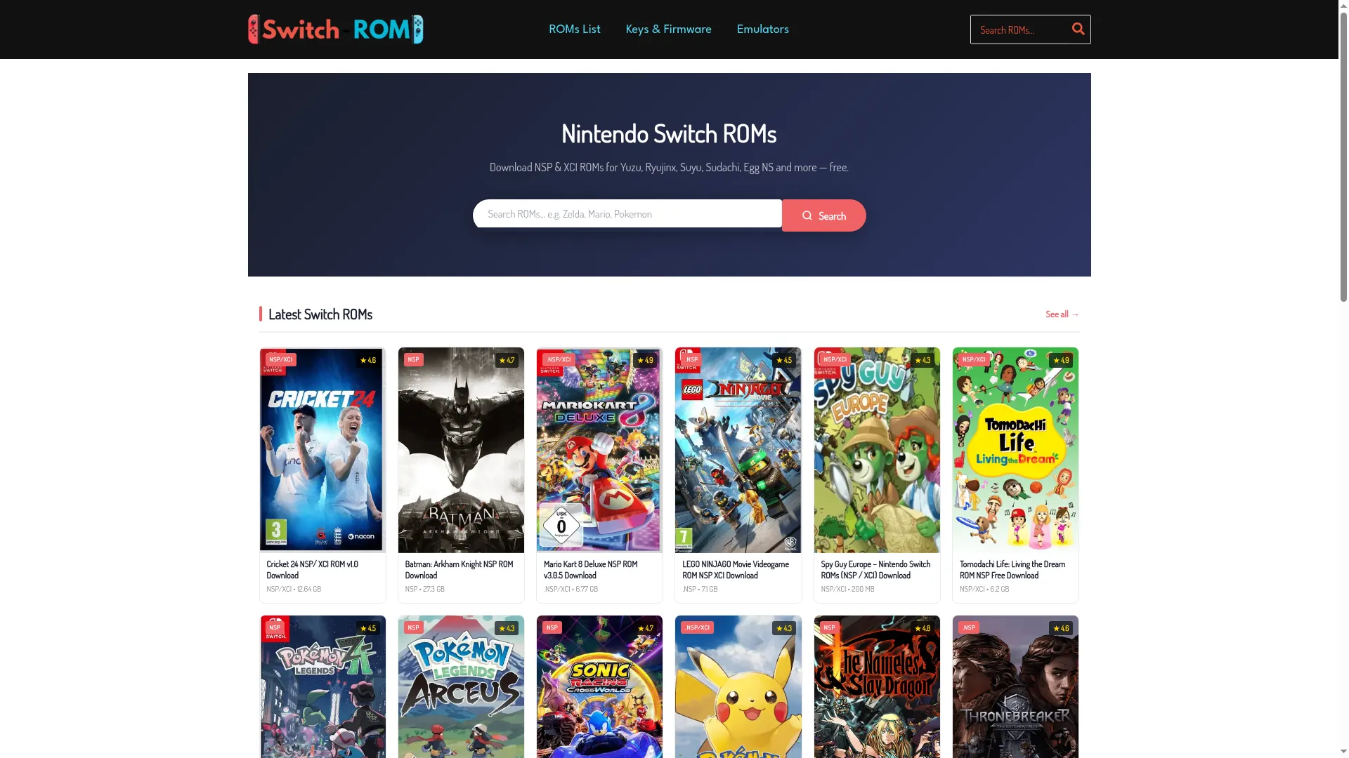Click the 4.5 star rating on LEGO Ninjago
Image resolution: width=1349 pixels, height=758 pixels.
[x=783, y=360]
